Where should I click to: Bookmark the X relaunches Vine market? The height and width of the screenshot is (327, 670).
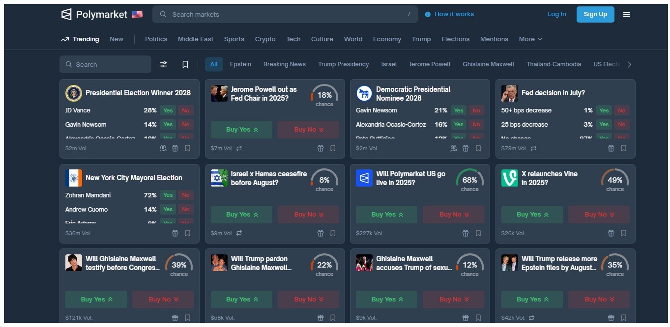623,233
